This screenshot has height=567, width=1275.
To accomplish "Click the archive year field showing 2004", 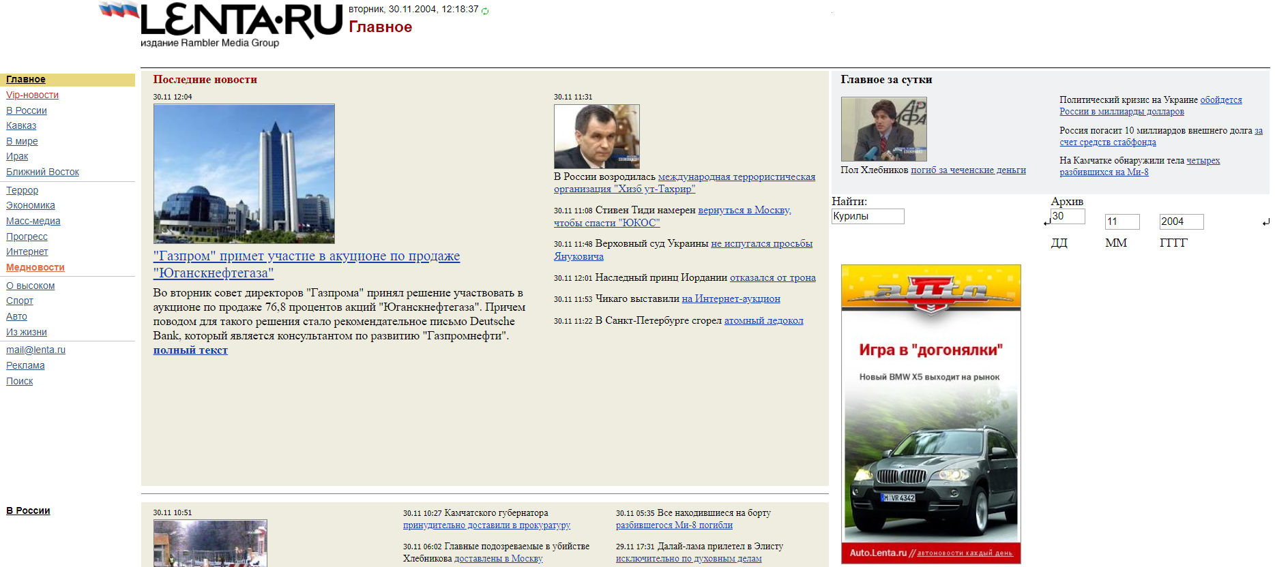I will pos(1182,221).
